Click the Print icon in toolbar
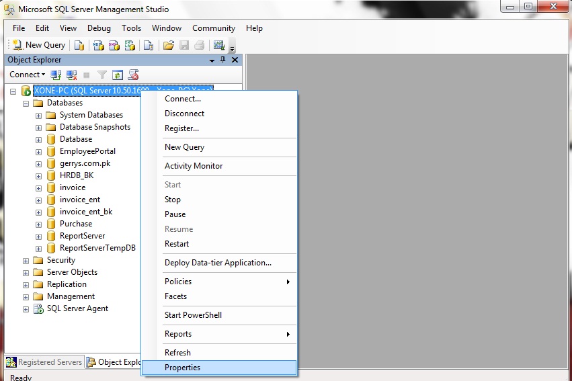The height and width of the screenshot is (381, 572). click(x=199, y=45)
